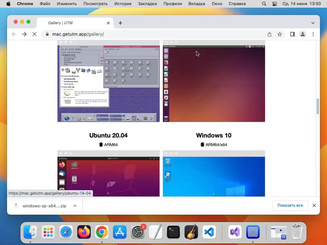Open Finder from the Dock
Viewport: 327px width, 245px height.
(30, 232)
